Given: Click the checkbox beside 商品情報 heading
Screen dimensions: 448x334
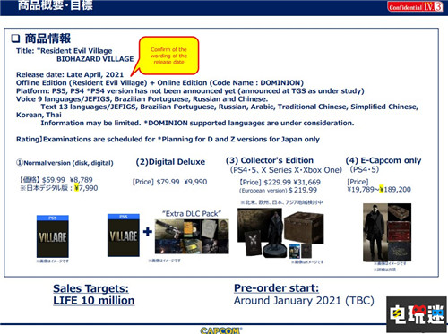Looking at the screenshot, I should (15, 39).
